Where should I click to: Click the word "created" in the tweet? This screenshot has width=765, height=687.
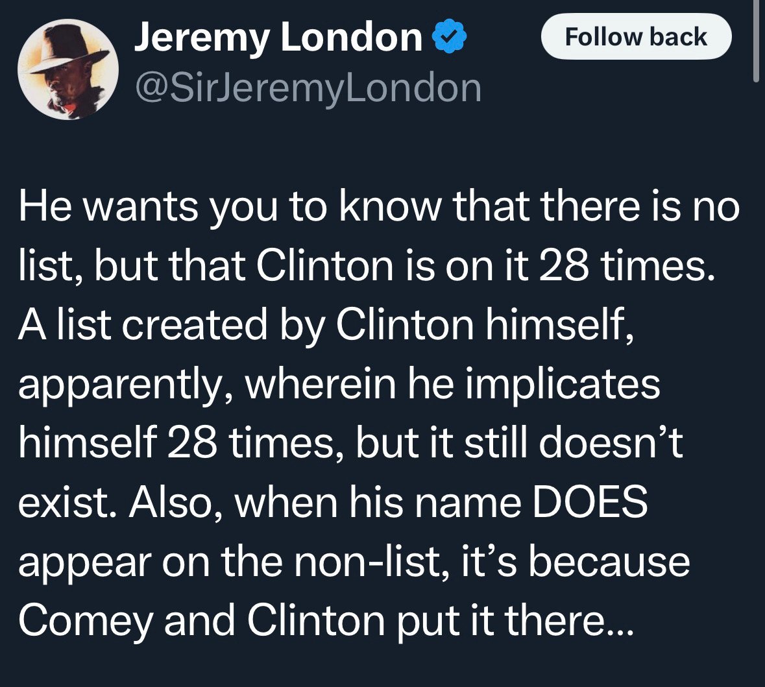[194, 324]
